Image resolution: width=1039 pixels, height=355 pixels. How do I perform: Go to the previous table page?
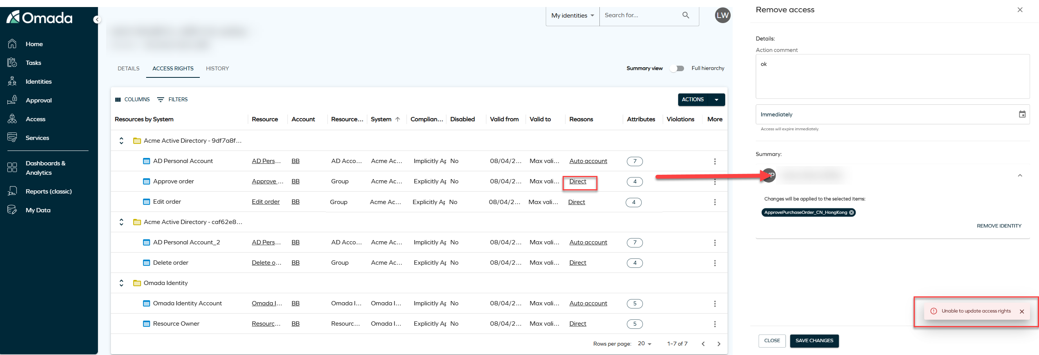coord(703,344)
